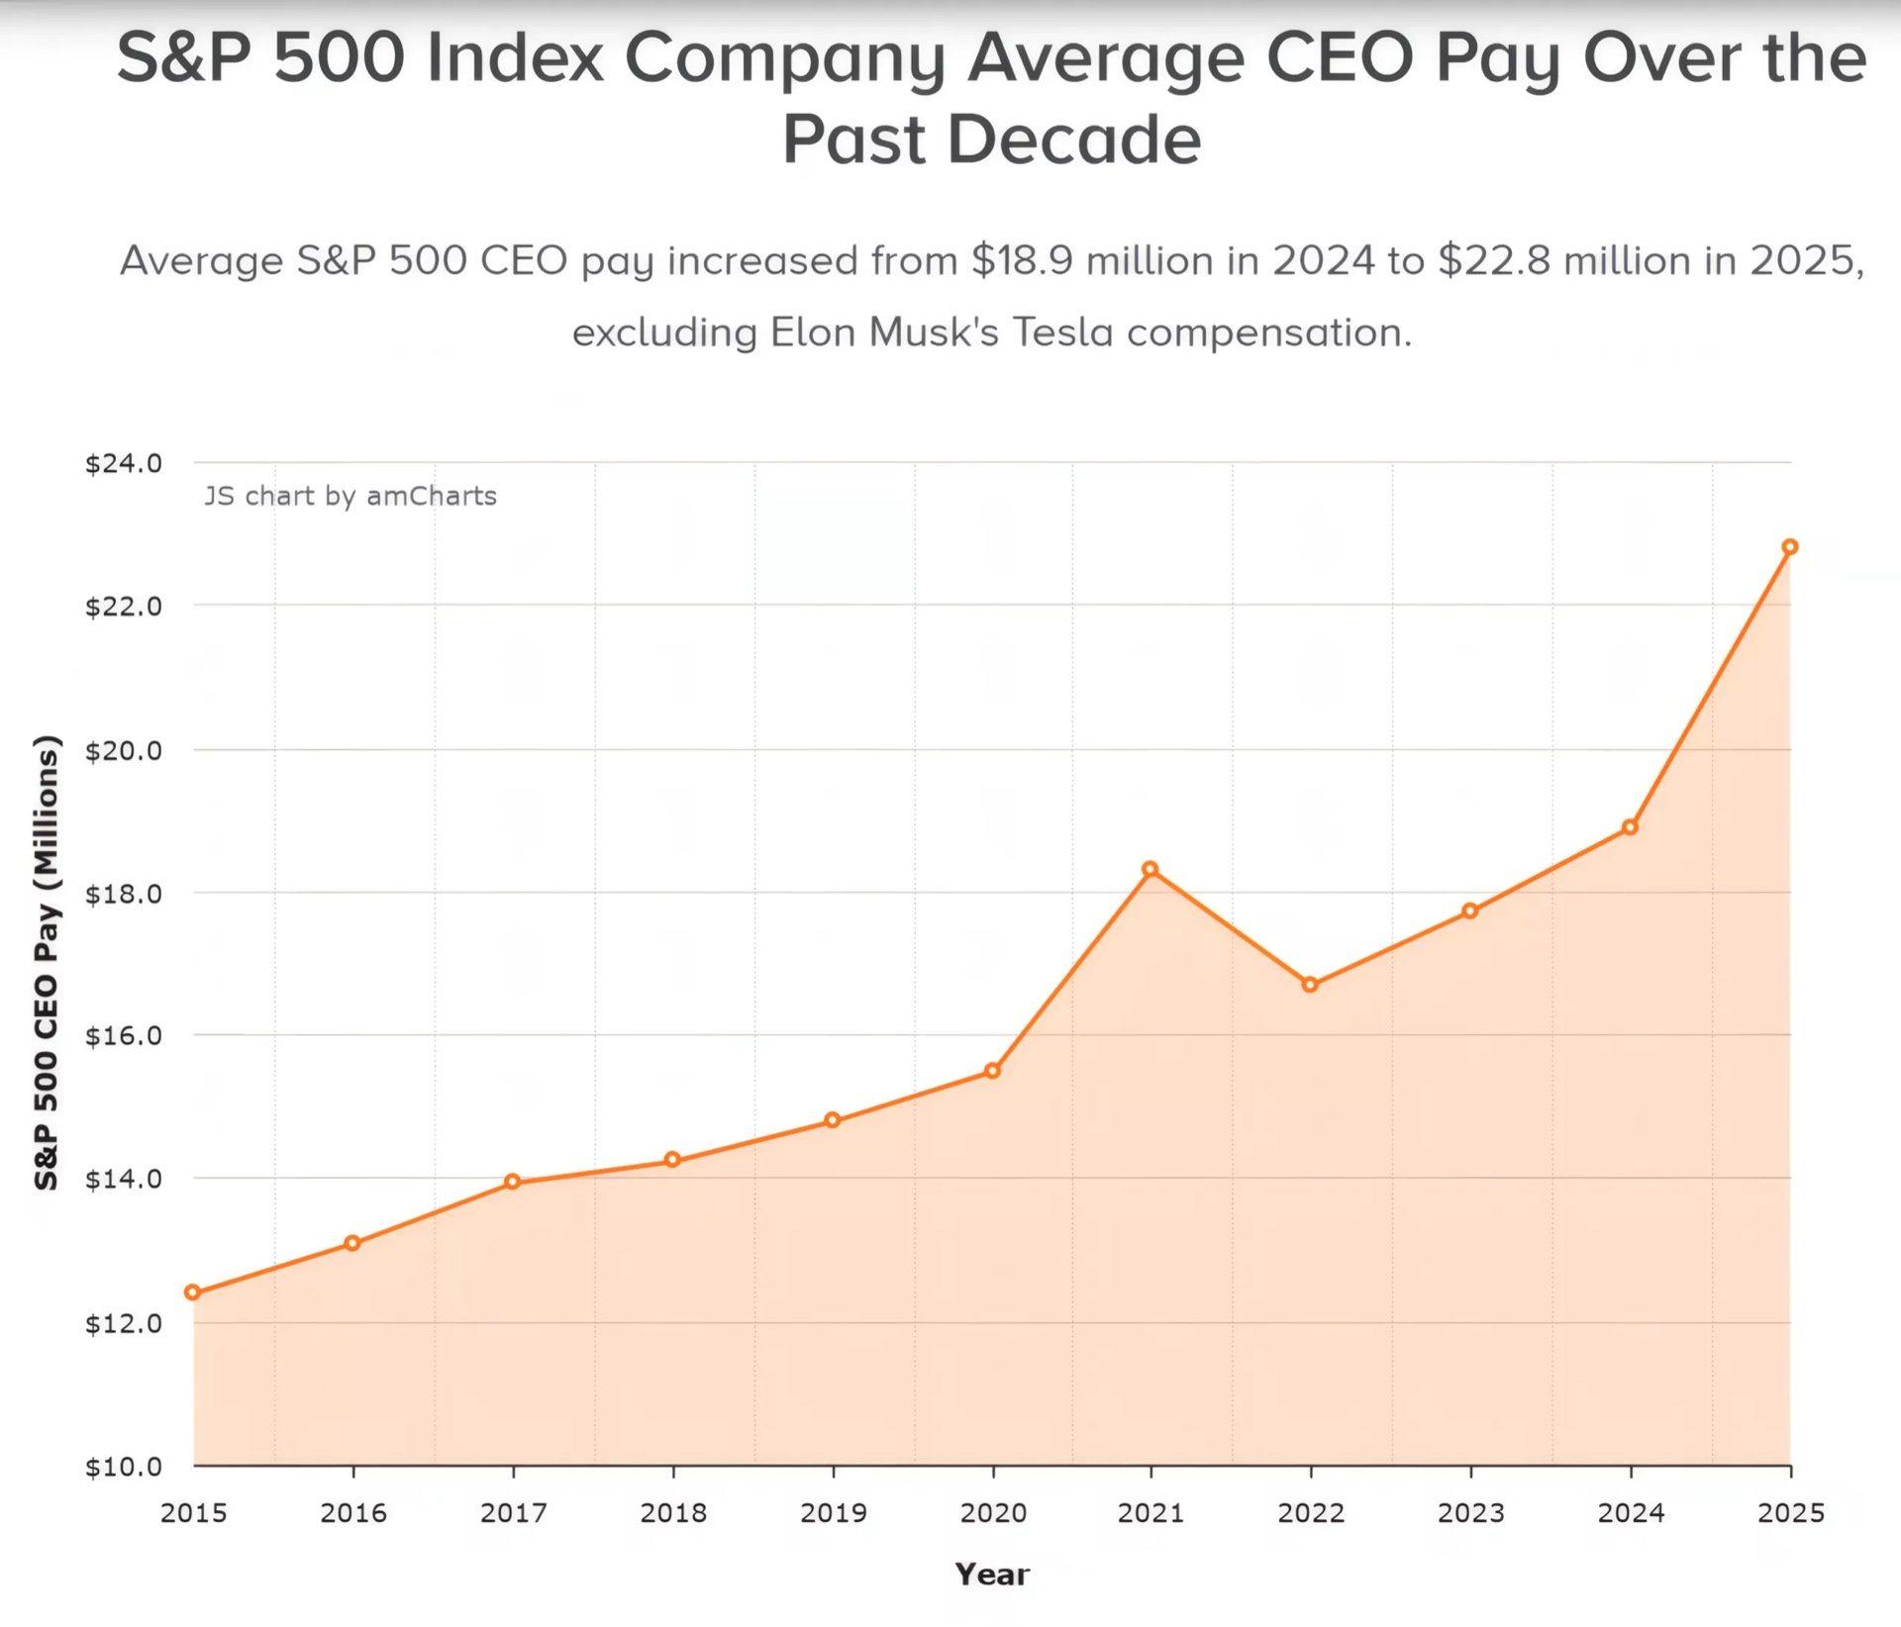This screenshot has width=1901, height=1627.
Task: Click the 2019 data point marker
Action: click(x=833, y=1120)
